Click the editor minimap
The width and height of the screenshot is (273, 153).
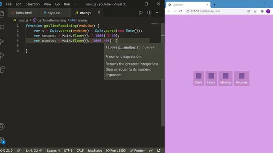155,24
